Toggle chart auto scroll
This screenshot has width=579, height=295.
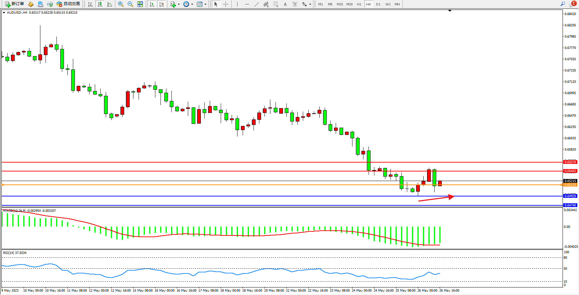coord(152,4)
